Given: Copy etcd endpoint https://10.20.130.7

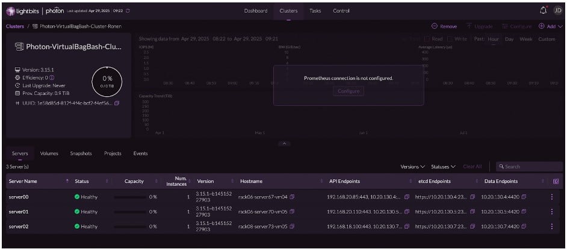Looking at the screenshot, I should 472,227.
